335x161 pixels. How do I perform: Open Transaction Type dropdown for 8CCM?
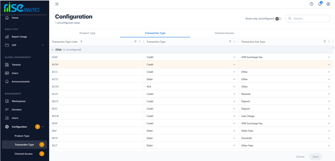pos(234,87)
